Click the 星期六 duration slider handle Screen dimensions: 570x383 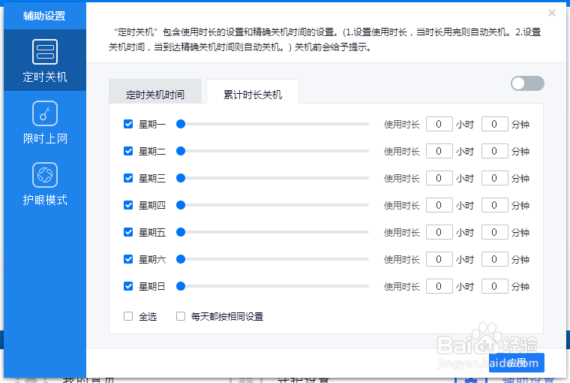[181, 259]
